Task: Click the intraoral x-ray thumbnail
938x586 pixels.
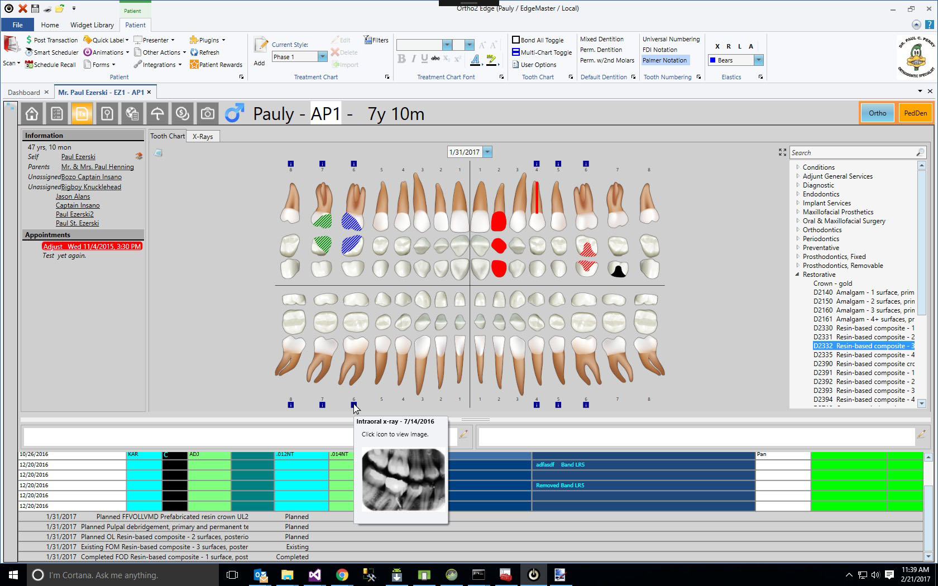Action: click(x=403, y=479)
